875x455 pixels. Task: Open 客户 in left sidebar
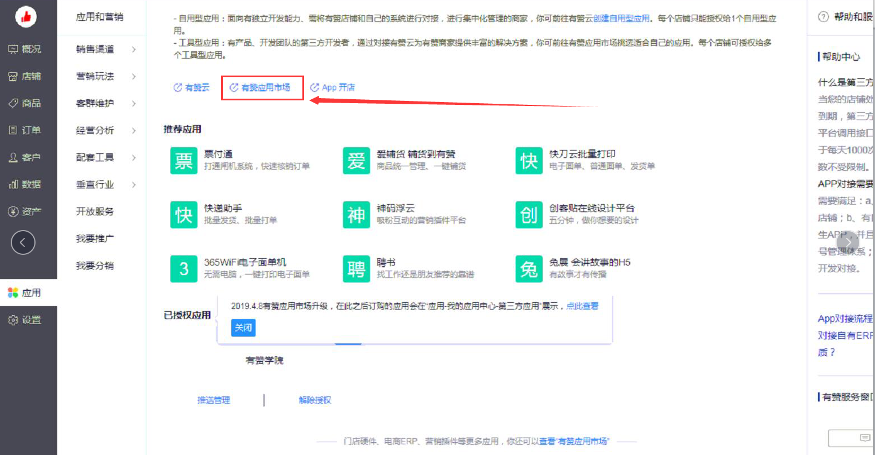coord(25,157)
